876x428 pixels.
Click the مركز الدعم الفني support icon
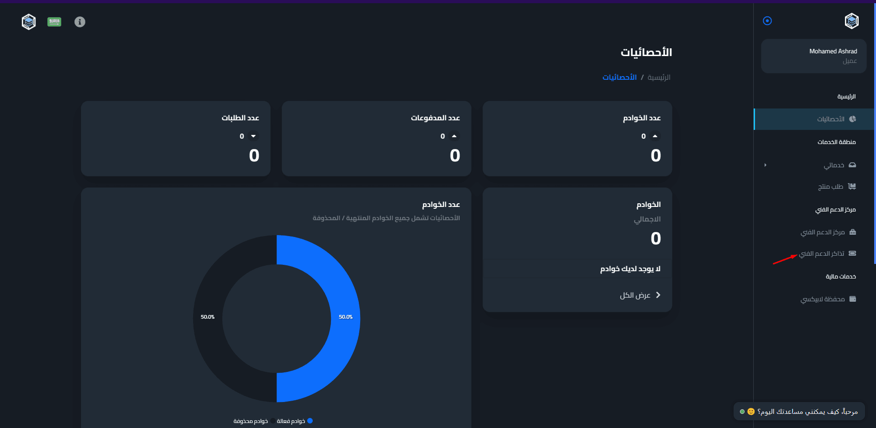click(853, 232)
